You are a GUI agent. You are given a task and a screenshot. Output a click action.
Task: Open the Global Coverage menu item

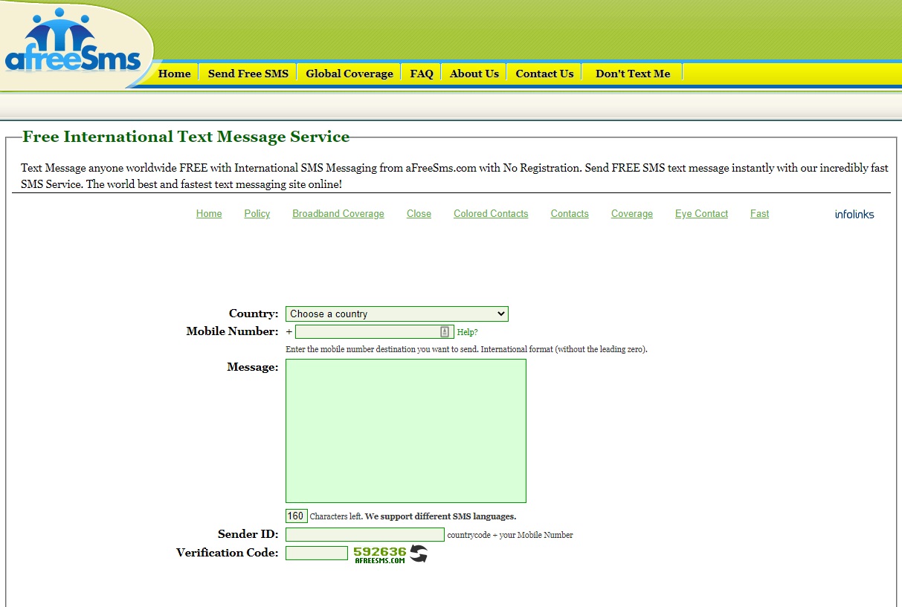tap(349, 74)
